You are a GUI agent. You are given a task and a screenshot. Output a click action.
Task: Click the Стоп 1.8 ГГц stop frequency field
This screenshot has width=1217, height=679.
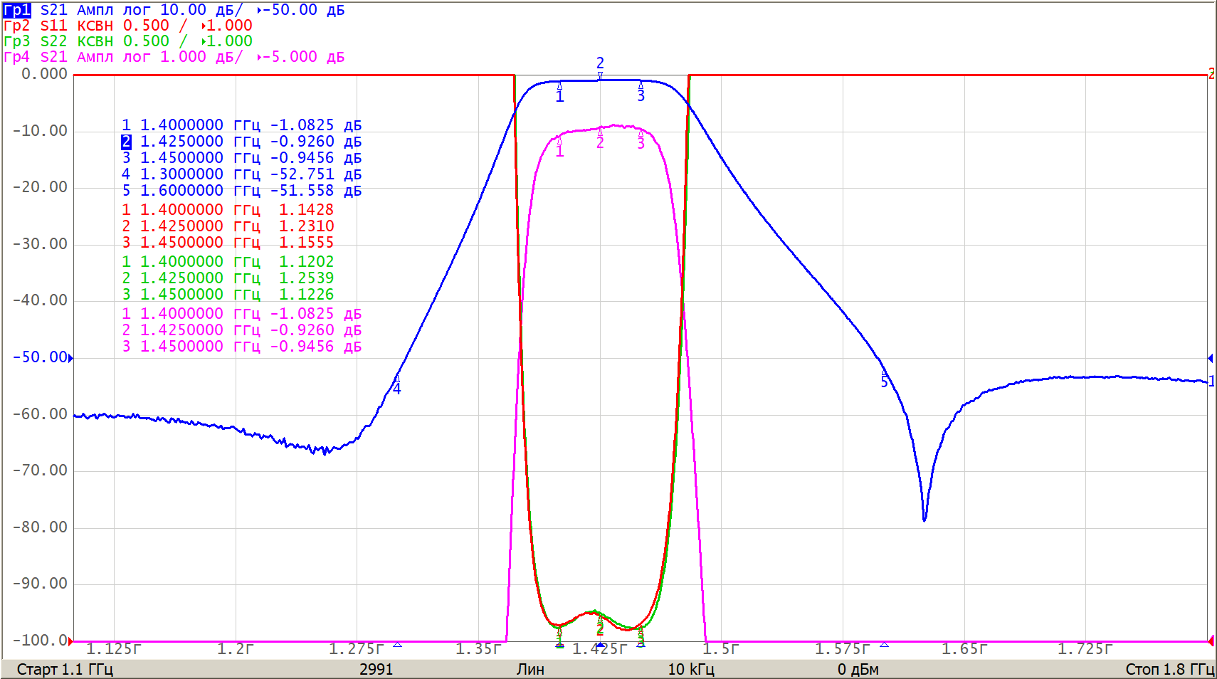(1169, 669)
